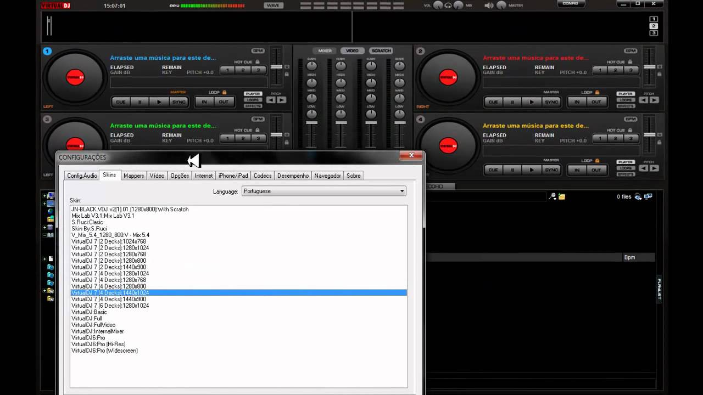This screenshot has width=703, height=395.
Task: Select the deck 2 number badge
Action: pyautogui.click(x=421, y=51)
